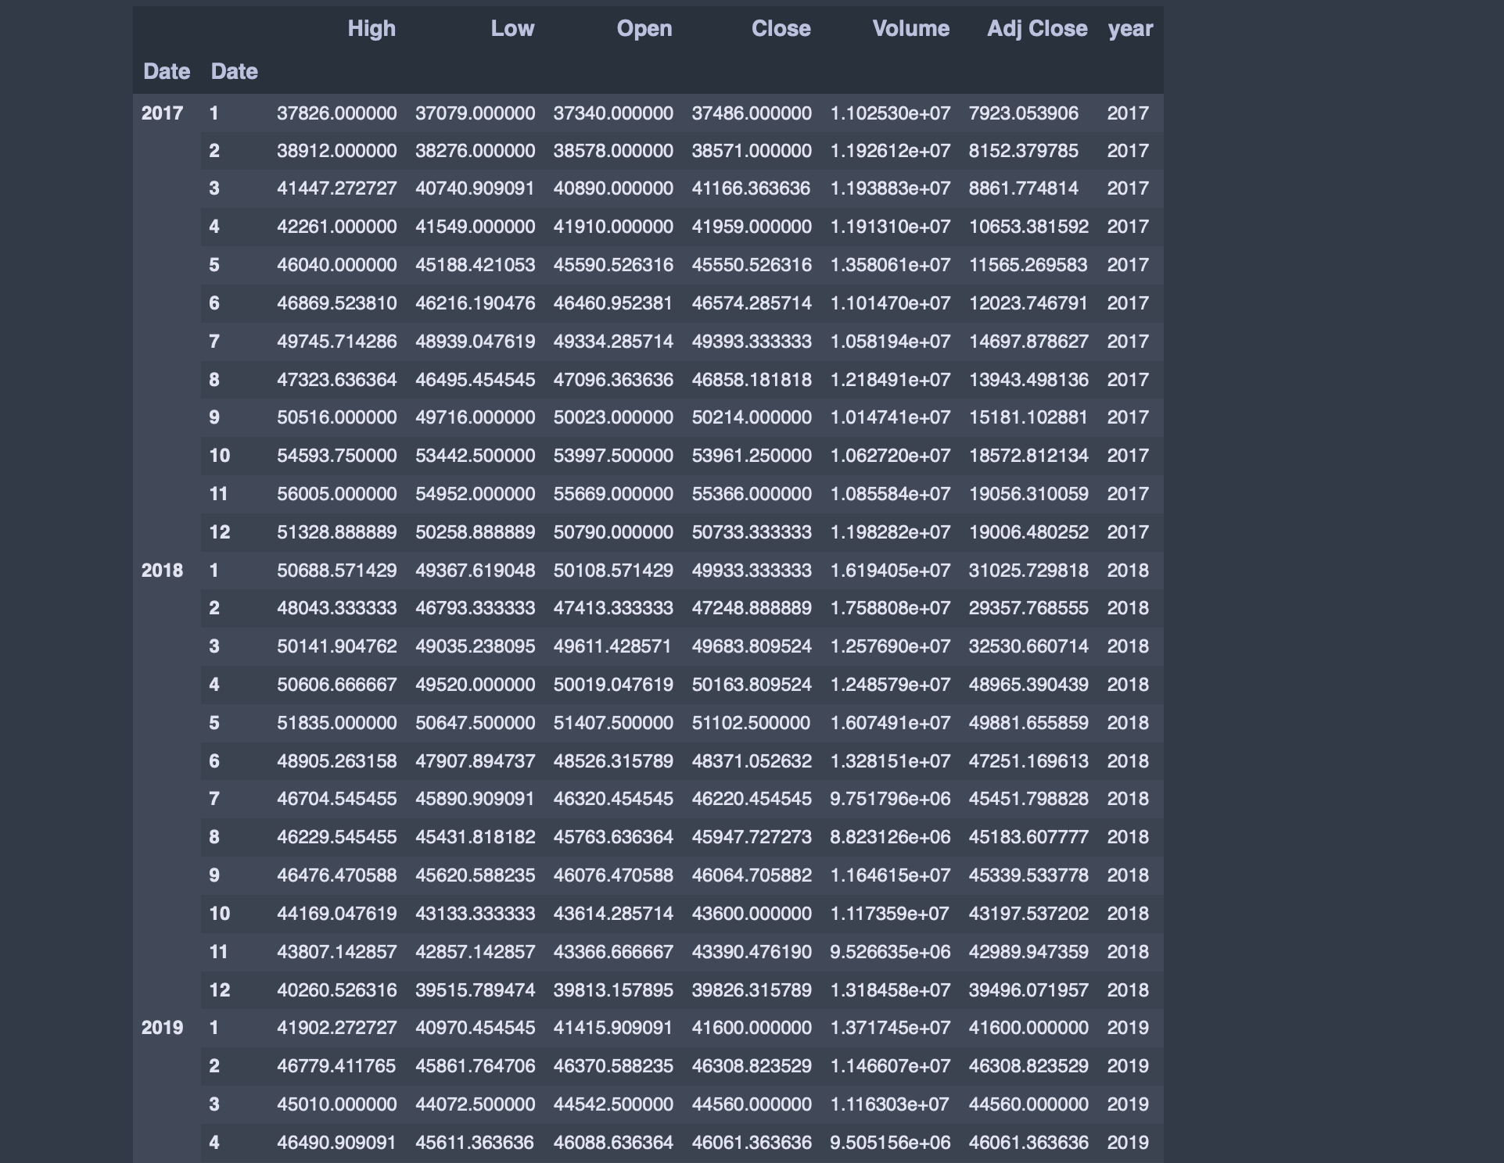Viewport: 1504px width, 1163px height.
Task: Select the 2019 year index label
Action: coord(163,1028)
